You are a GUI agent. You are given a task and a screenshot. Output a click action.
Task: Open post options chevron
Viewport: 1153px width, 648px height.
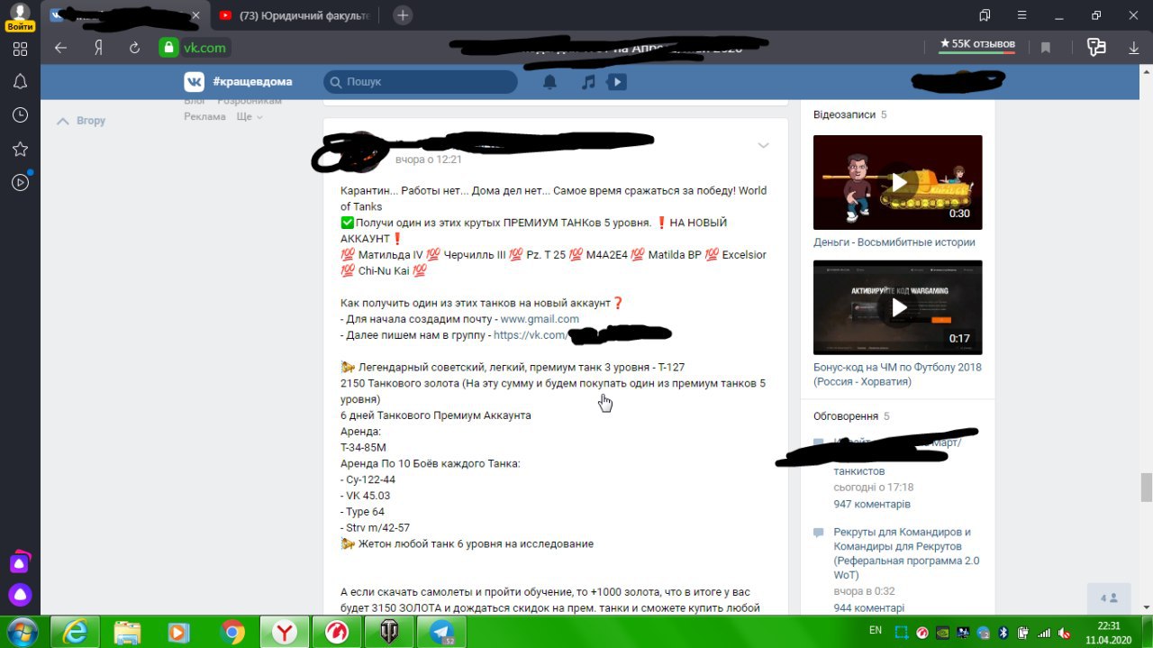click(x=763, y=146)
